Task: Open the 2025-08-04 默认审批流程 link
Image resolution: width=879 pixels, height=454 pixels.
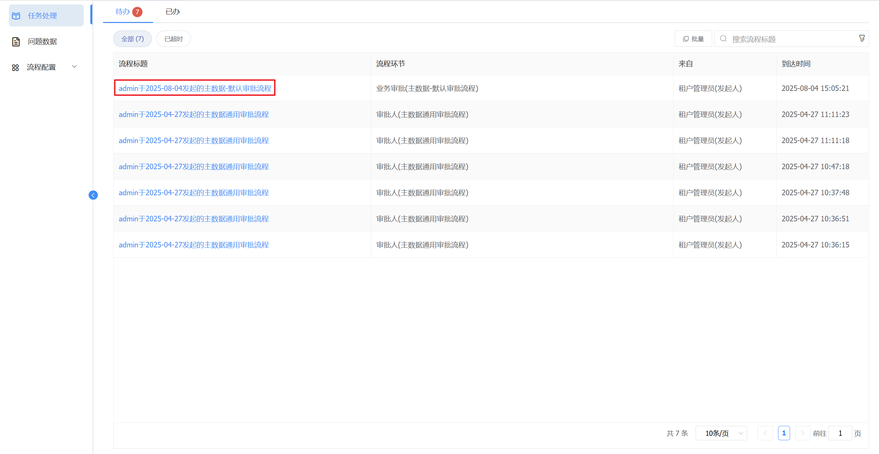Action: 195,89
